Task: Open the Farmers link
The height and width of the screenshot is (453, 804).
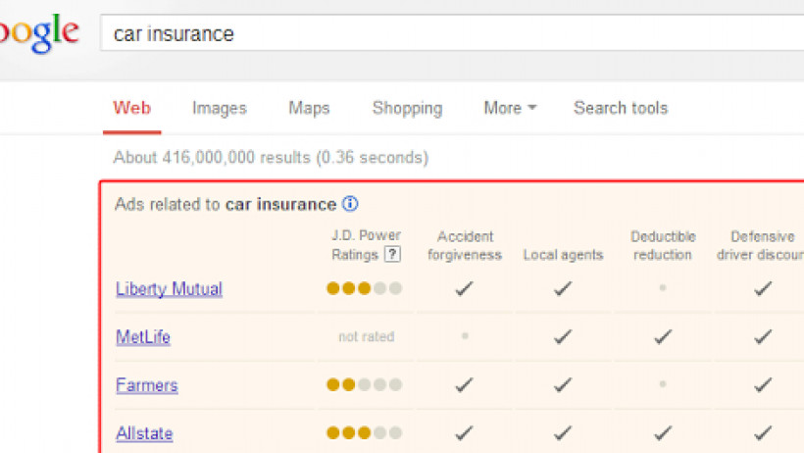Action: tap(147, 384)
